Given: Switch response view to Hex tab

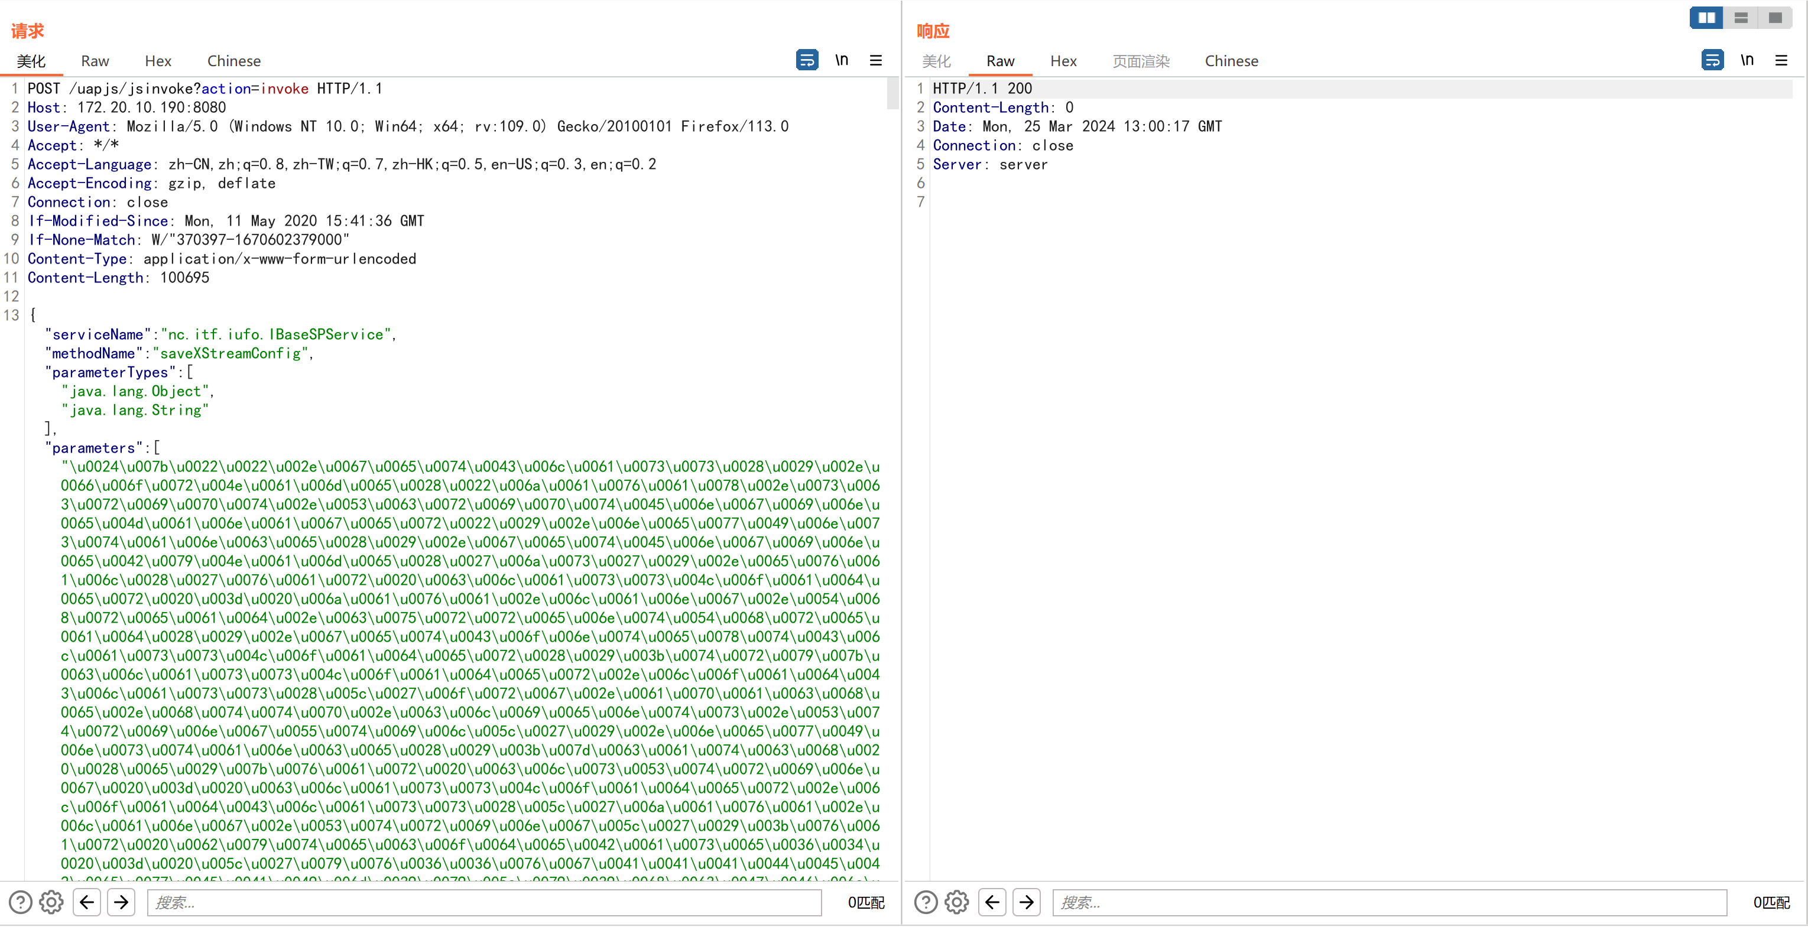Looking at the screenshot, I should pyautogui.click(x=1063, y=61).
